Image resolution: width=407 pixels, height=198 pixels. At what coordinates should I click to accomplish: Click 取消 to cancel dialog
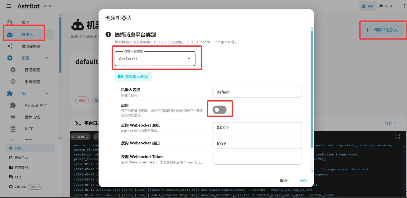[x=284, y=180]
